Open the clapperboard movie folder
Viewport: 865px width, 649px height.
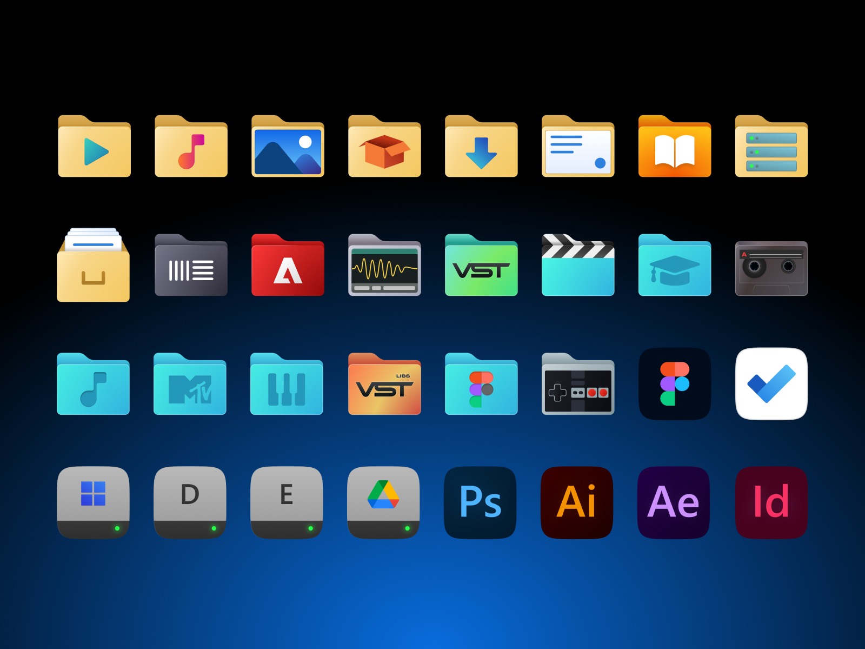578,265
